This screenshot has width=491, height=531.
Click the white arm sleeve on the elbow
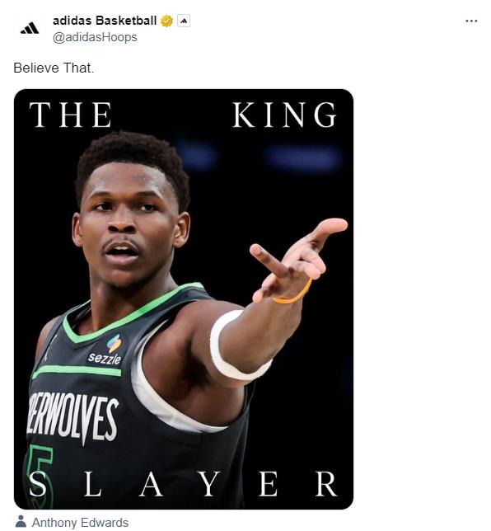237,345
